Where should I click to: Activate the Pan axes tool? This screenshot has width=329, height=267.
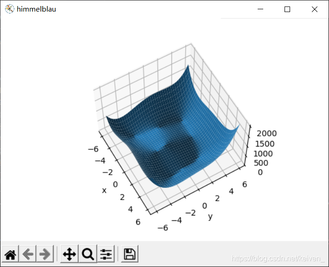pyautogui.click(x=70, y=254)
